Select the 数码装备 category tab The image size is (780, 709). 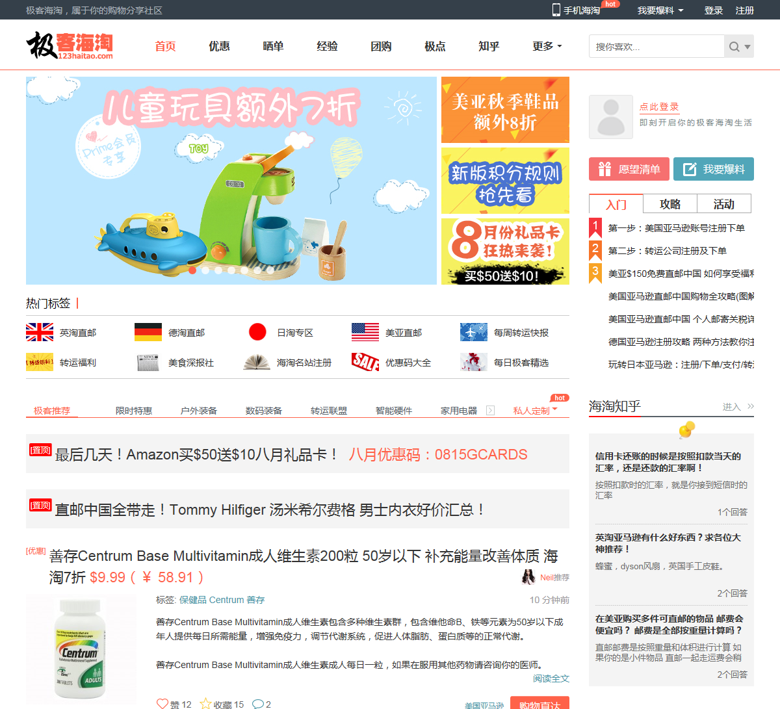pos(264,411)
